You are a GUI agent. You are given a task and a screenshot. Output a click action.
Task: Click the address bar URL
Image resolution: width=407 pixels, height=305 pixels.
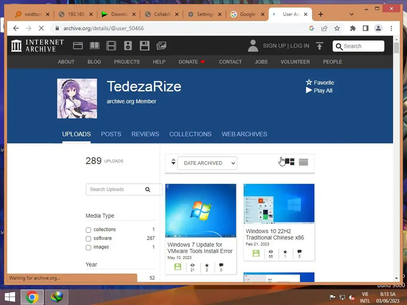[104, 28]
